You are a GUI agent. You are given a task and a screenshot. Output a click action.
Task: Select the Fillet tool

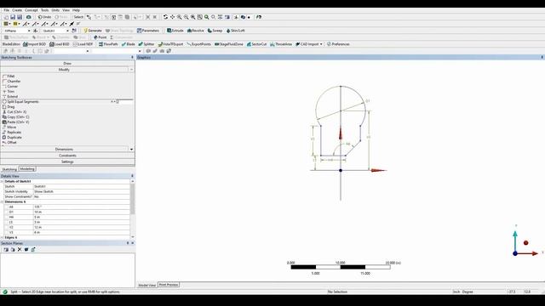(x=9, y=76)
